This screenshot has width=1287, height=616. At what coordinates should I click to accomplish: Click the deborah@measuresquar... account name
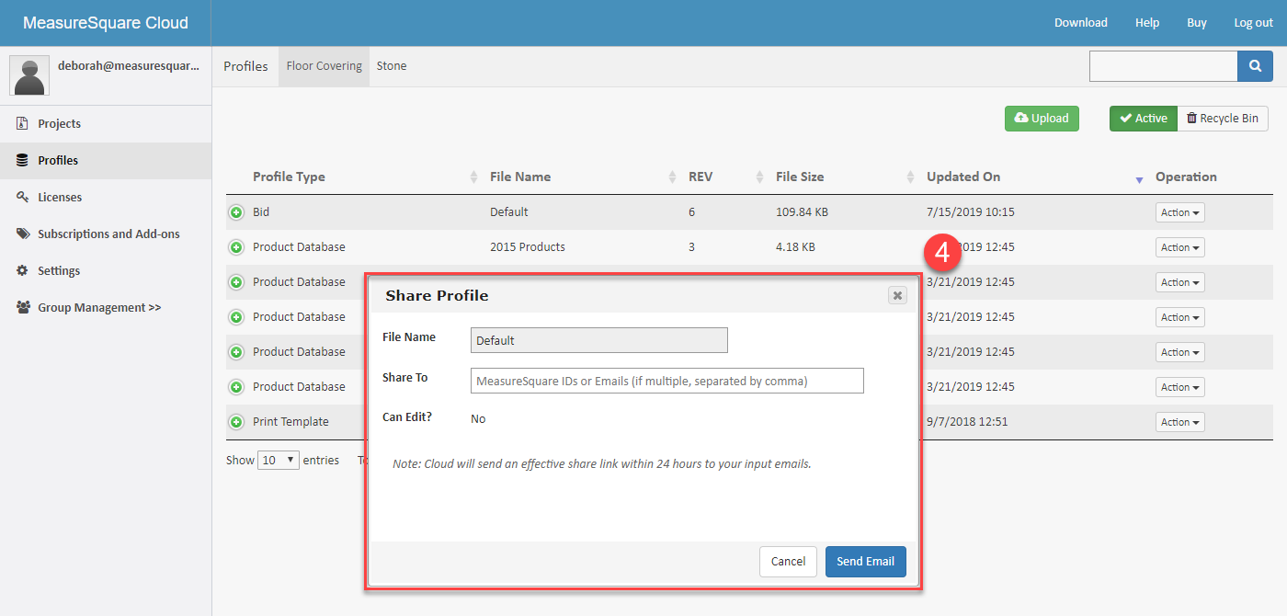[x=128, y=66]
